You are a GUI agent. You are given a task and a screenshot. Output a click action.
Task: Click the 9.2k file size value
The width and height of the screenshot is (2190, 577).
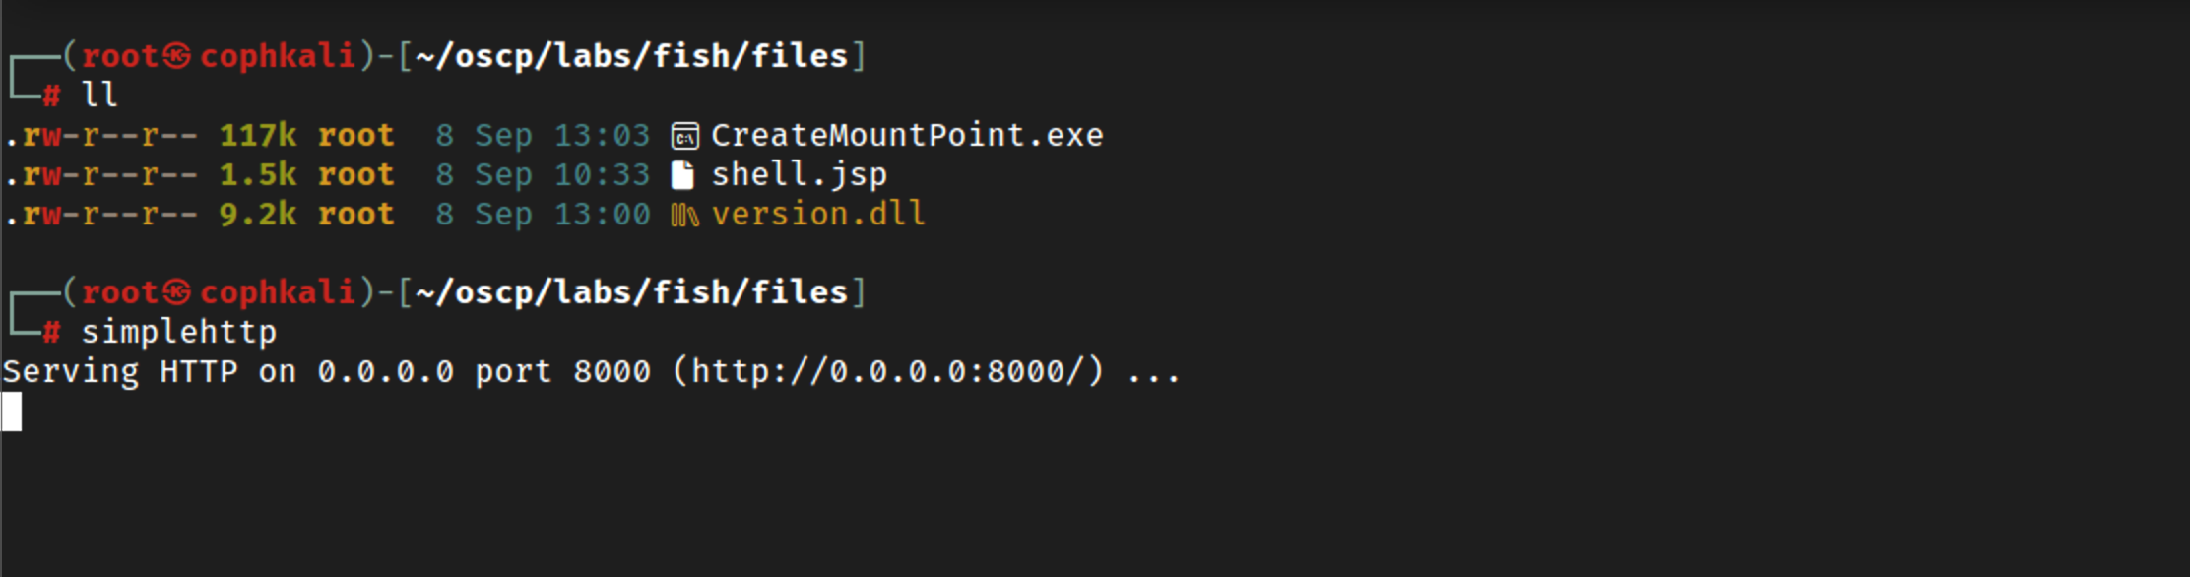(257, 214)
